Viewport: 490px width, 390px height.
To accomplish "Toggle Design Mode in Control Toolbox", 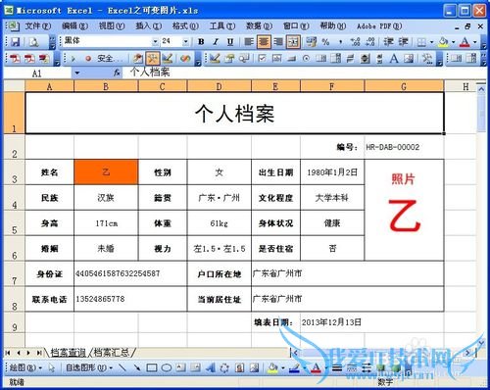I will click(x=215, y=59).
